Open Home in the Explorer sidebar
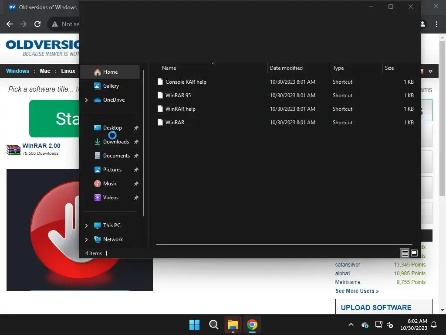Image resolution: width=446 pixels, height=335 pixels. pos(110,72)
